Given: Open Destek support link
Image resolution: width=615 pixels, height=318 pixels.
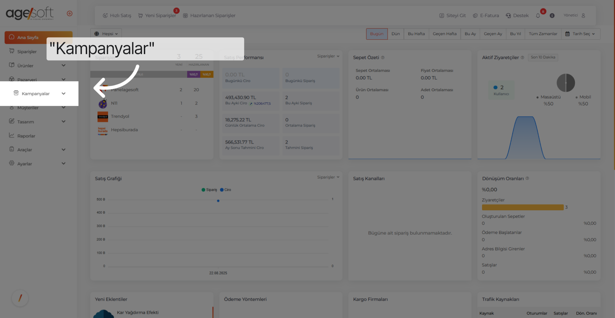Looking at the screenshot, I should pos(517,15).
